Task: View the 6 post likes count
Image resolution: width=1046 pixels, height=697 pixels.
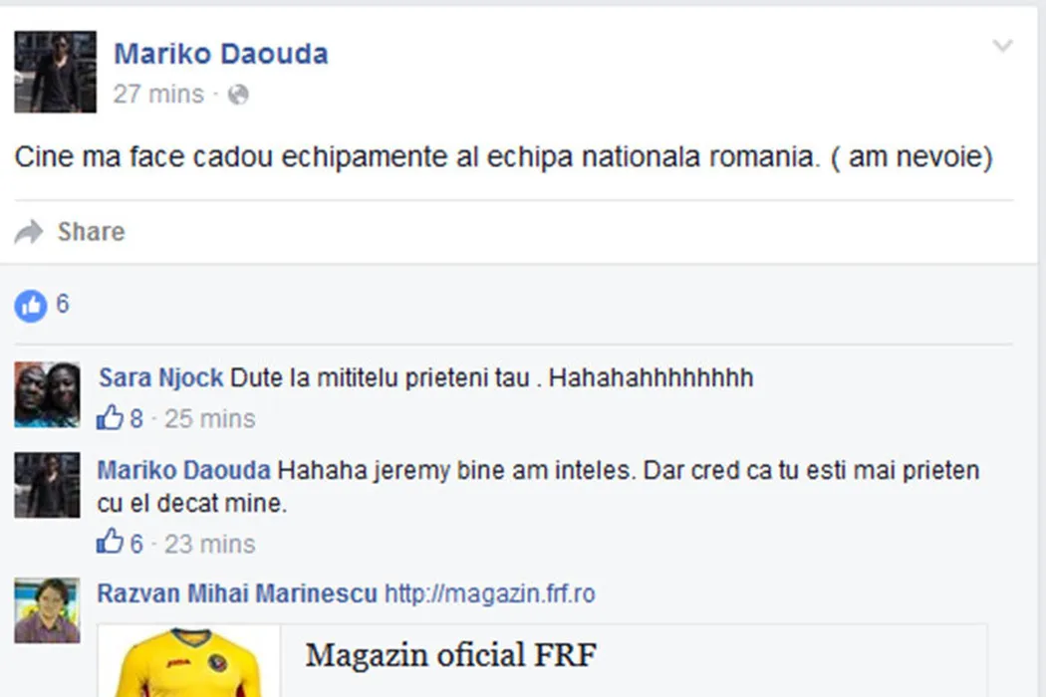Action: pos(62,304)
